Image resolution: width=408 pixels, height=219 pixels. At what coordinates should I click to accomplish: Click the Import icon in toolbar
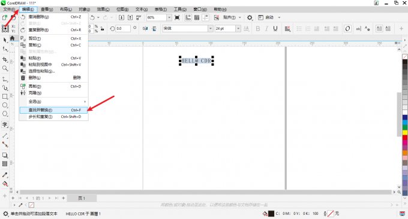(122, 17)
